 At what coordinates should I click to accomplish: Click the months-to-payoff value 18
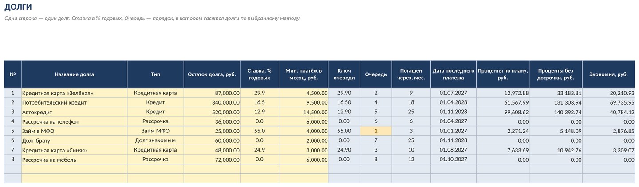click(x=411, y=102)
